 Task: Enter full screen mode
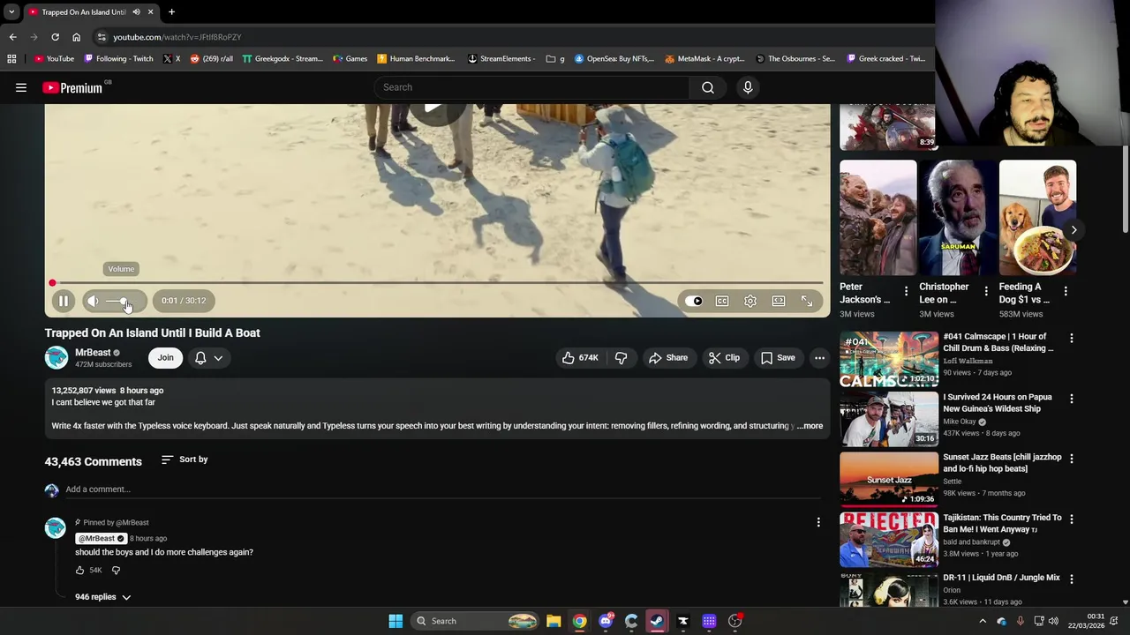click(x=807, y=301)
